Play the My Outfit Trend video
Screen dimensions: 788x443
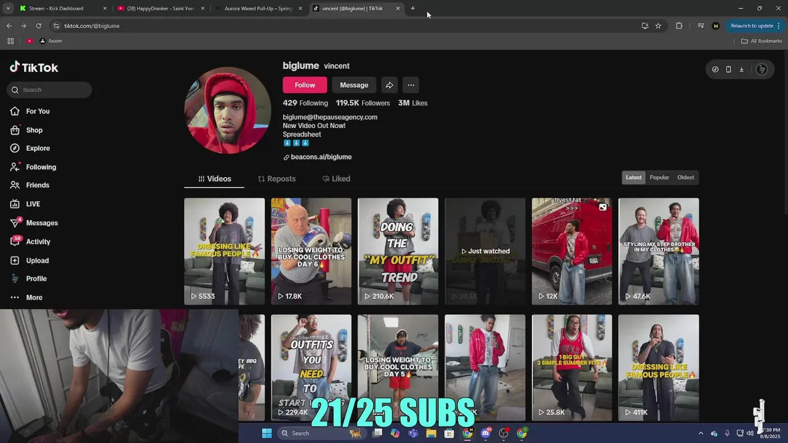pyautogui.click(x=398, y=251)
